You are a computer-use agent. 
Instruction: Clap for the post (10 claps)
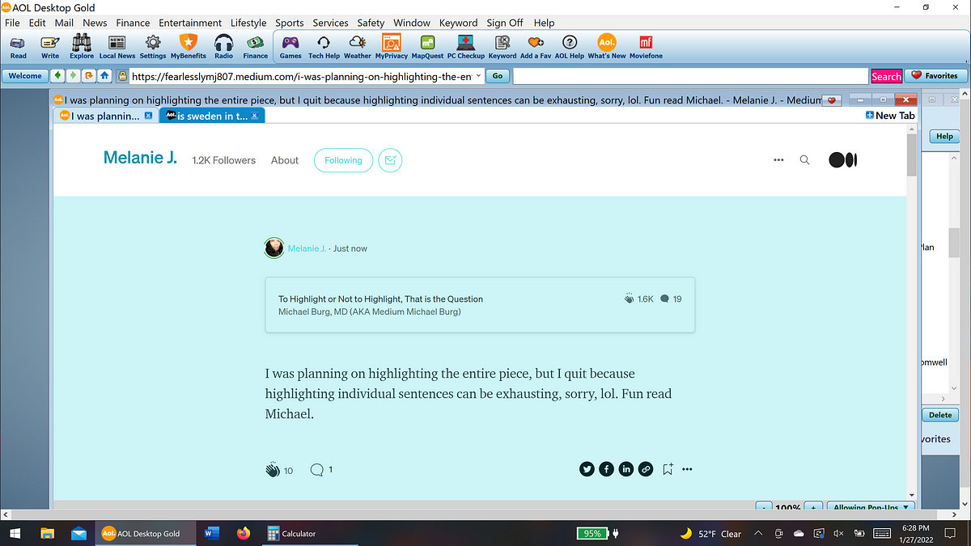tap(272, 469)
